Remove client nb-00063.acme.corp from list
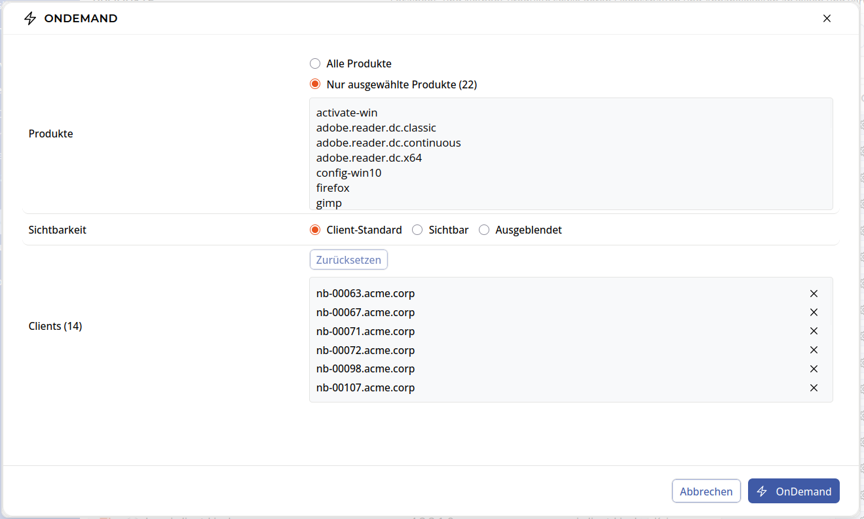864x519 pixels. click(814, 293)
